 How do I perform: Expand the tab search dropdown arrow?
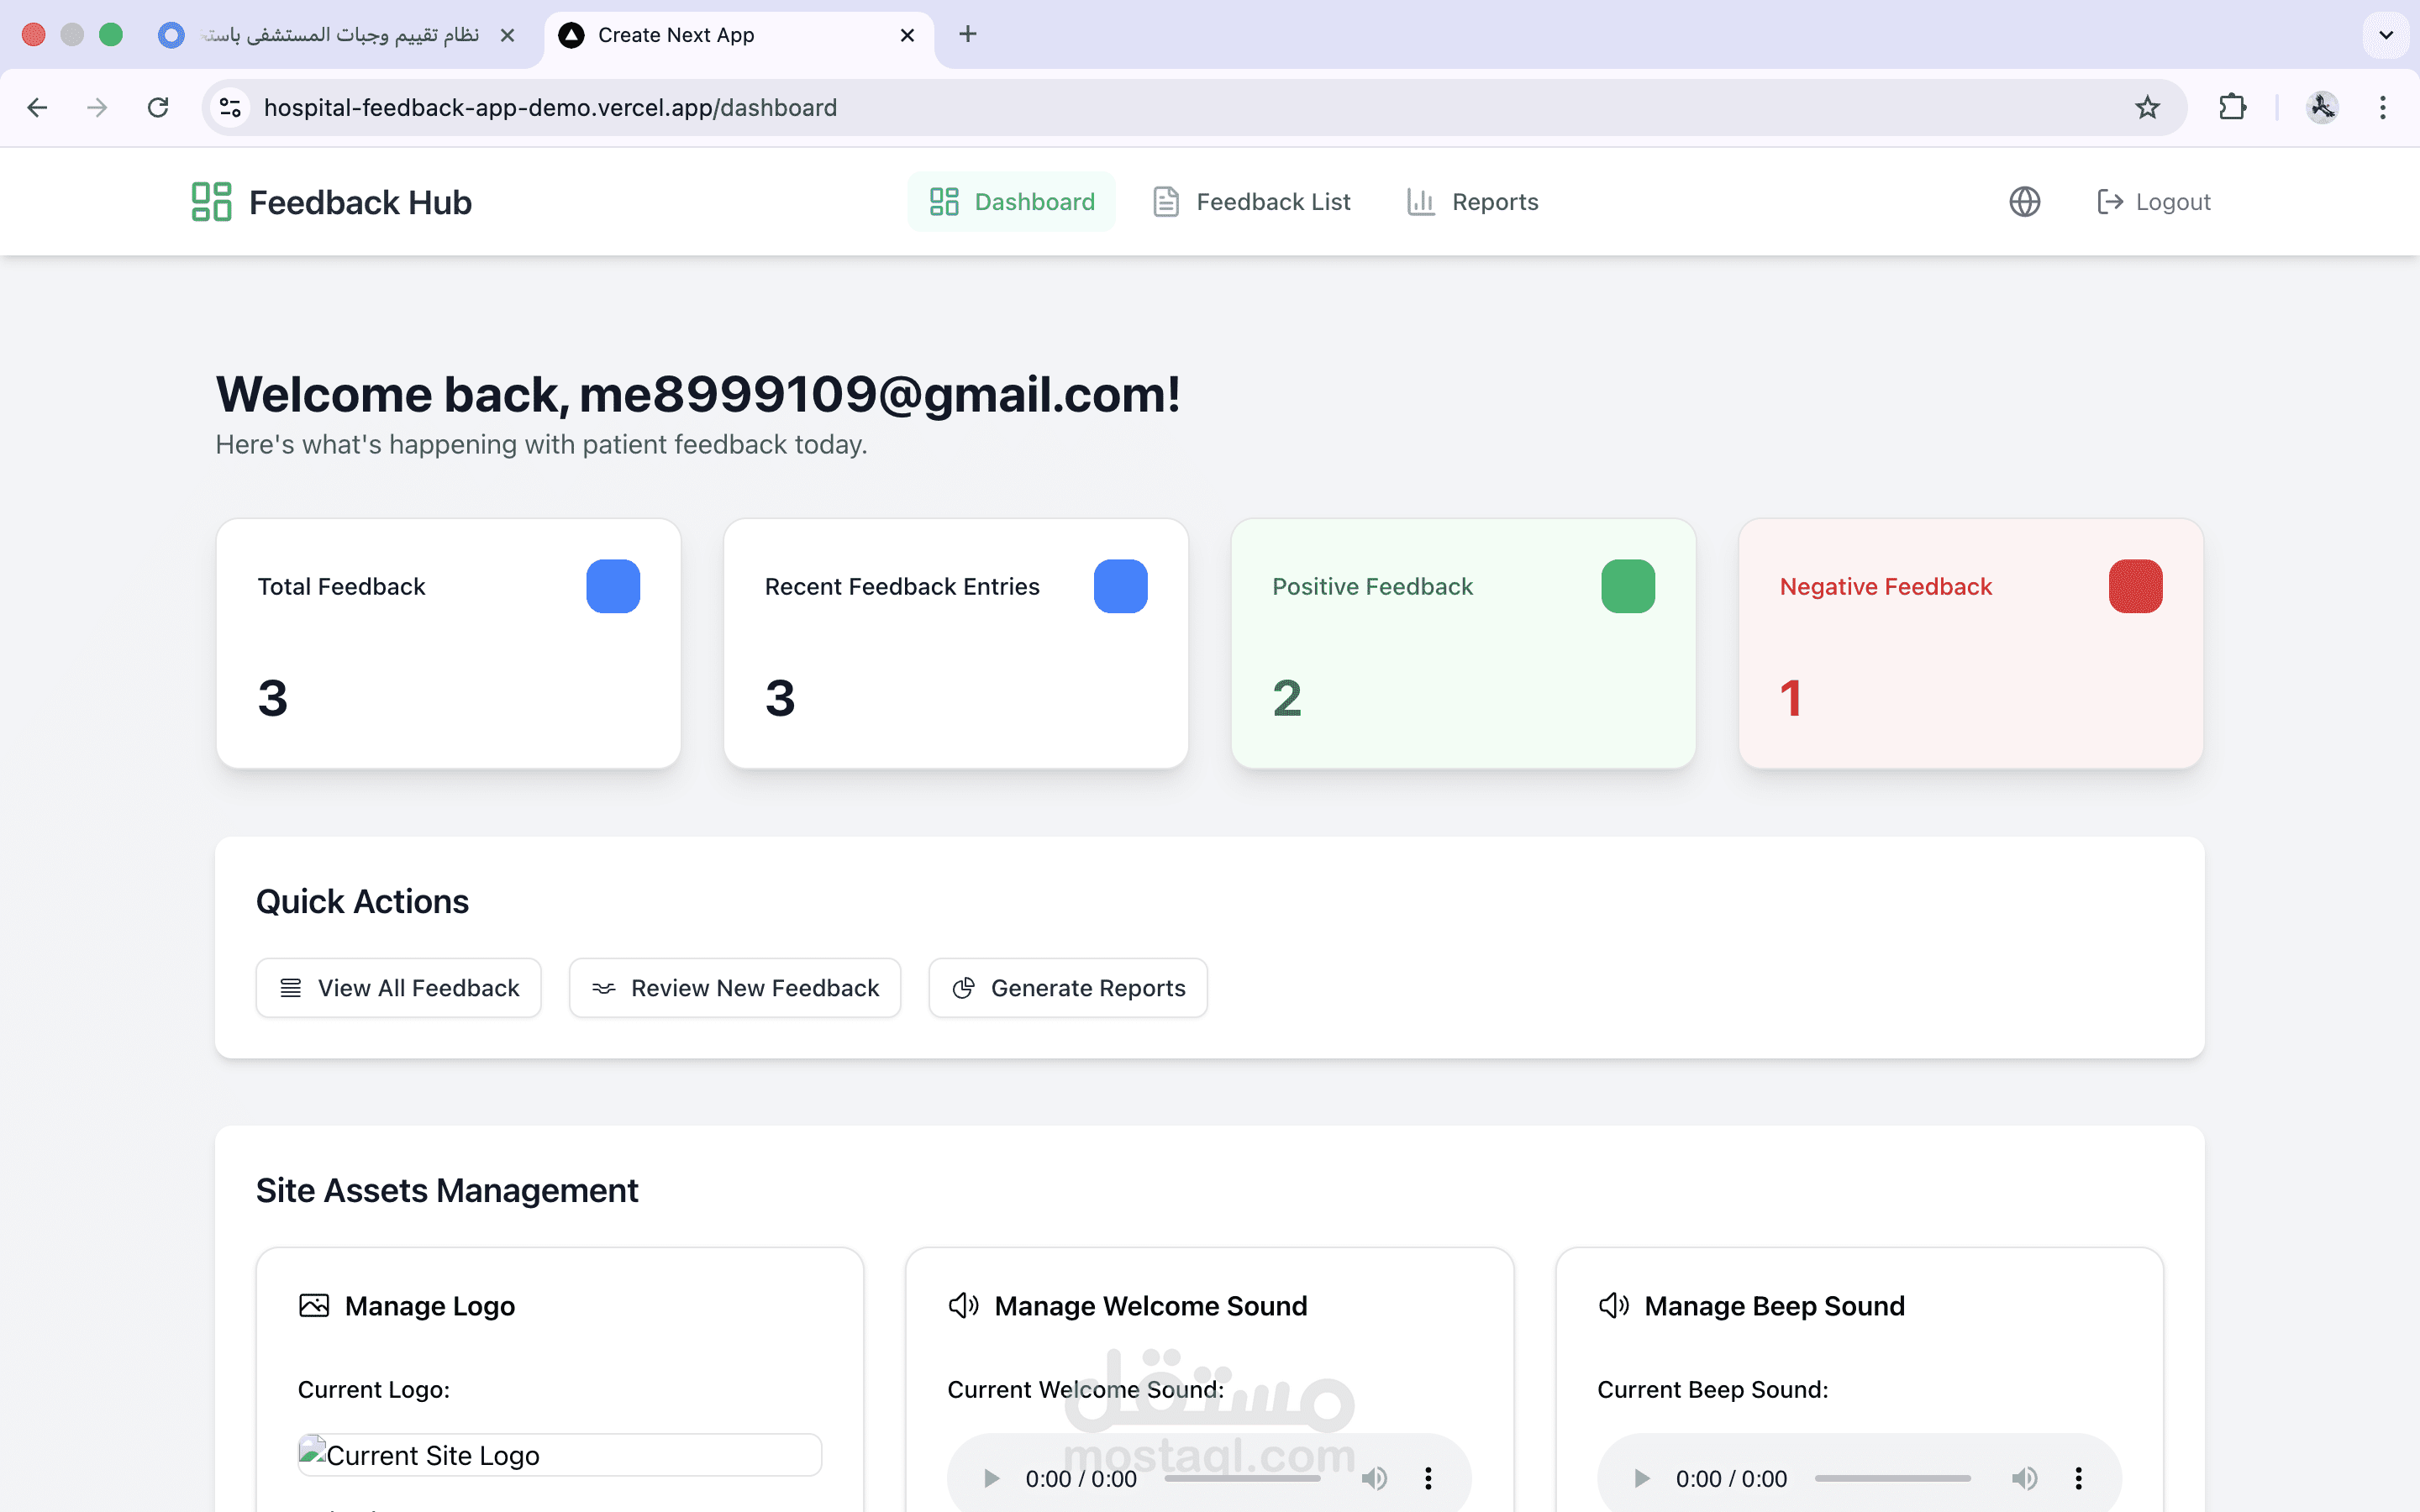[x=2386, y=35]
